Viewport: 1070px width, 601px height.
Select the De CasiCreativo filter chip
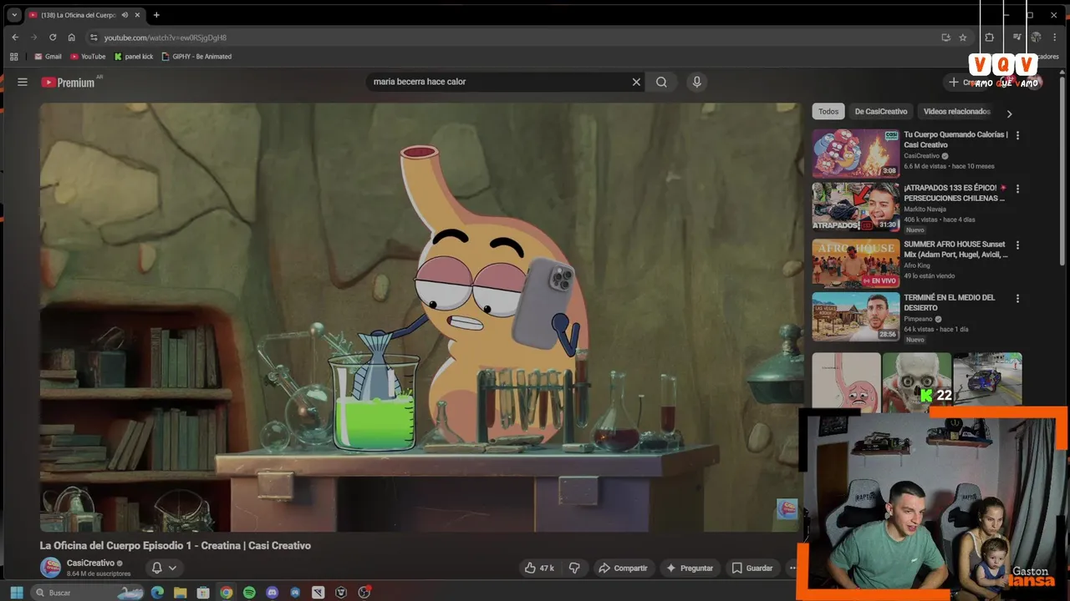click(x=881, y=112)
